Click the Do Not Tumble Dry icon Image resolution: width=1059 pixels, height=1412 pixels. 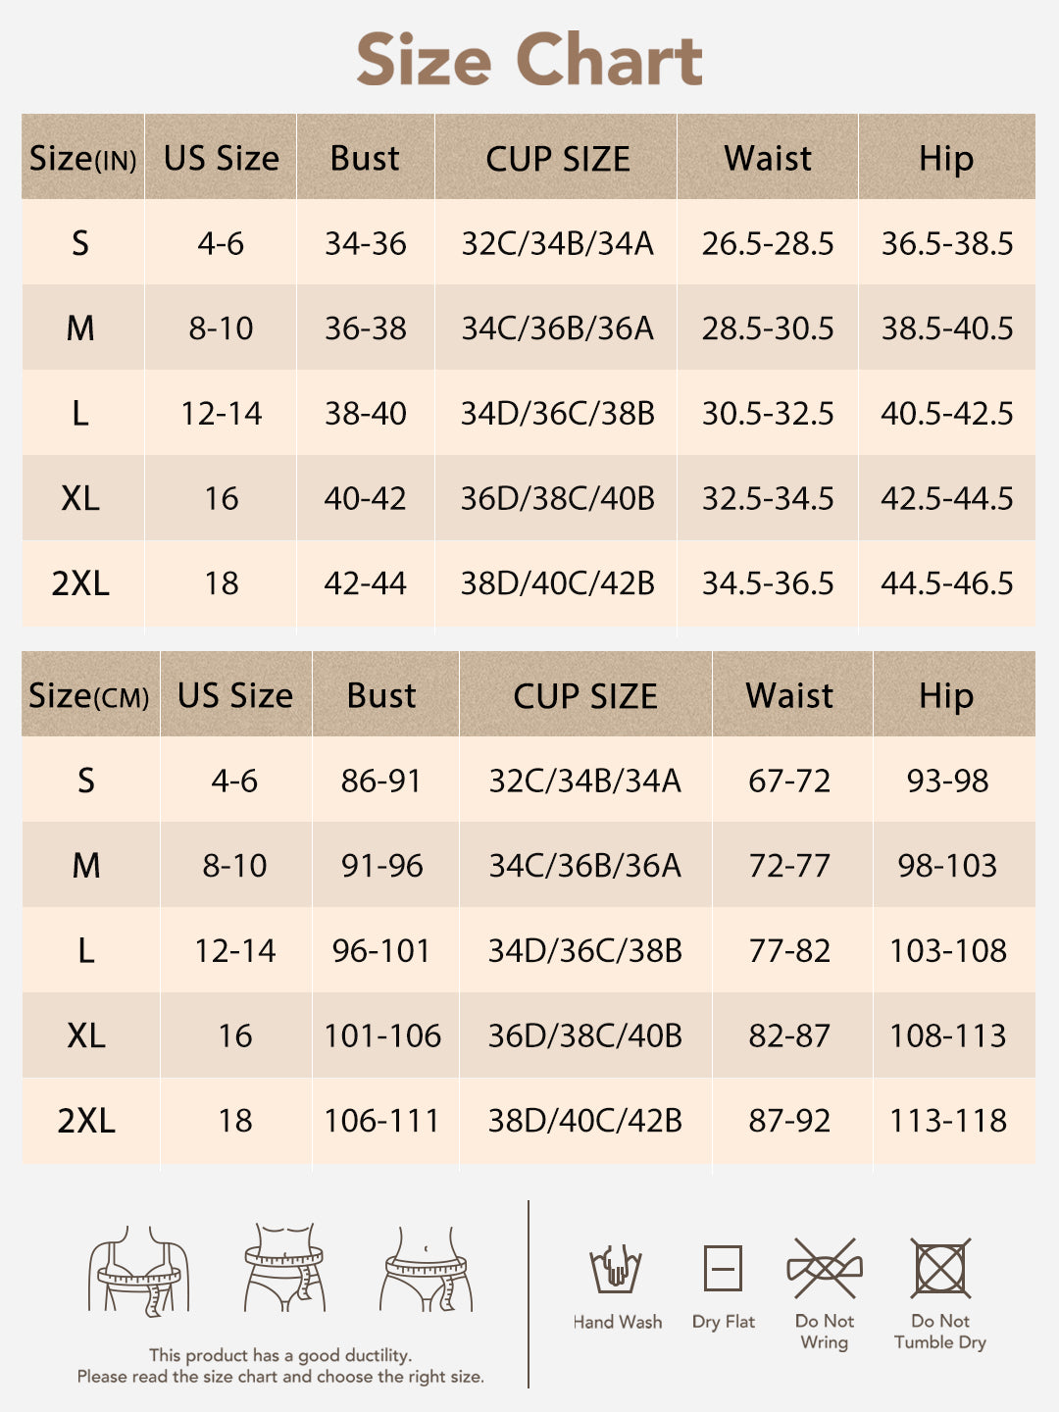[940, 1268]
